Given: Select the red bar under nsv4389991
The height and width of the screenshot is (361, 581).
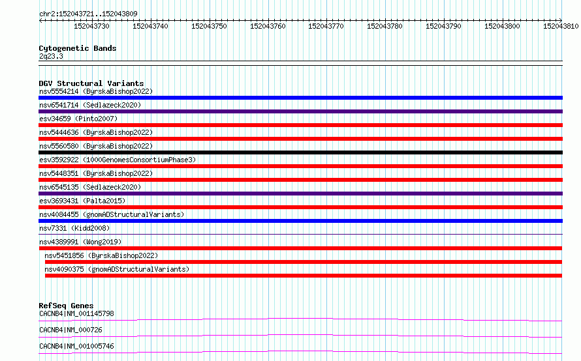Looking at the screenshot, I should 300,248.
